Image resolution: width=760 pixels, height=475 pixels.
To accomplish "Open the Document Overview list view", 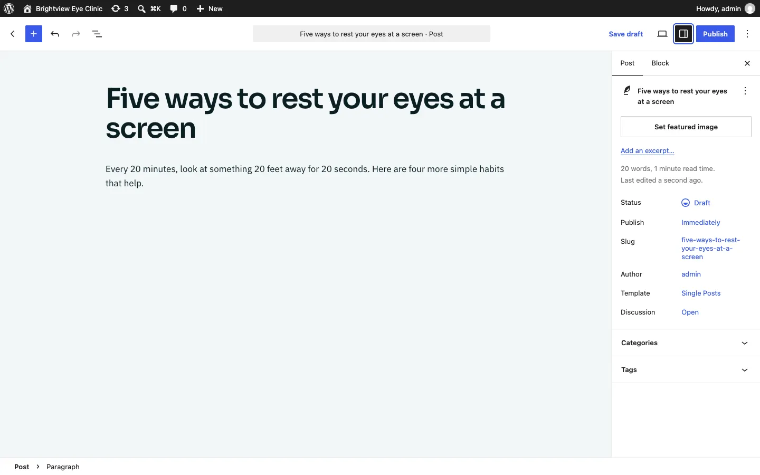I will 97,34.
